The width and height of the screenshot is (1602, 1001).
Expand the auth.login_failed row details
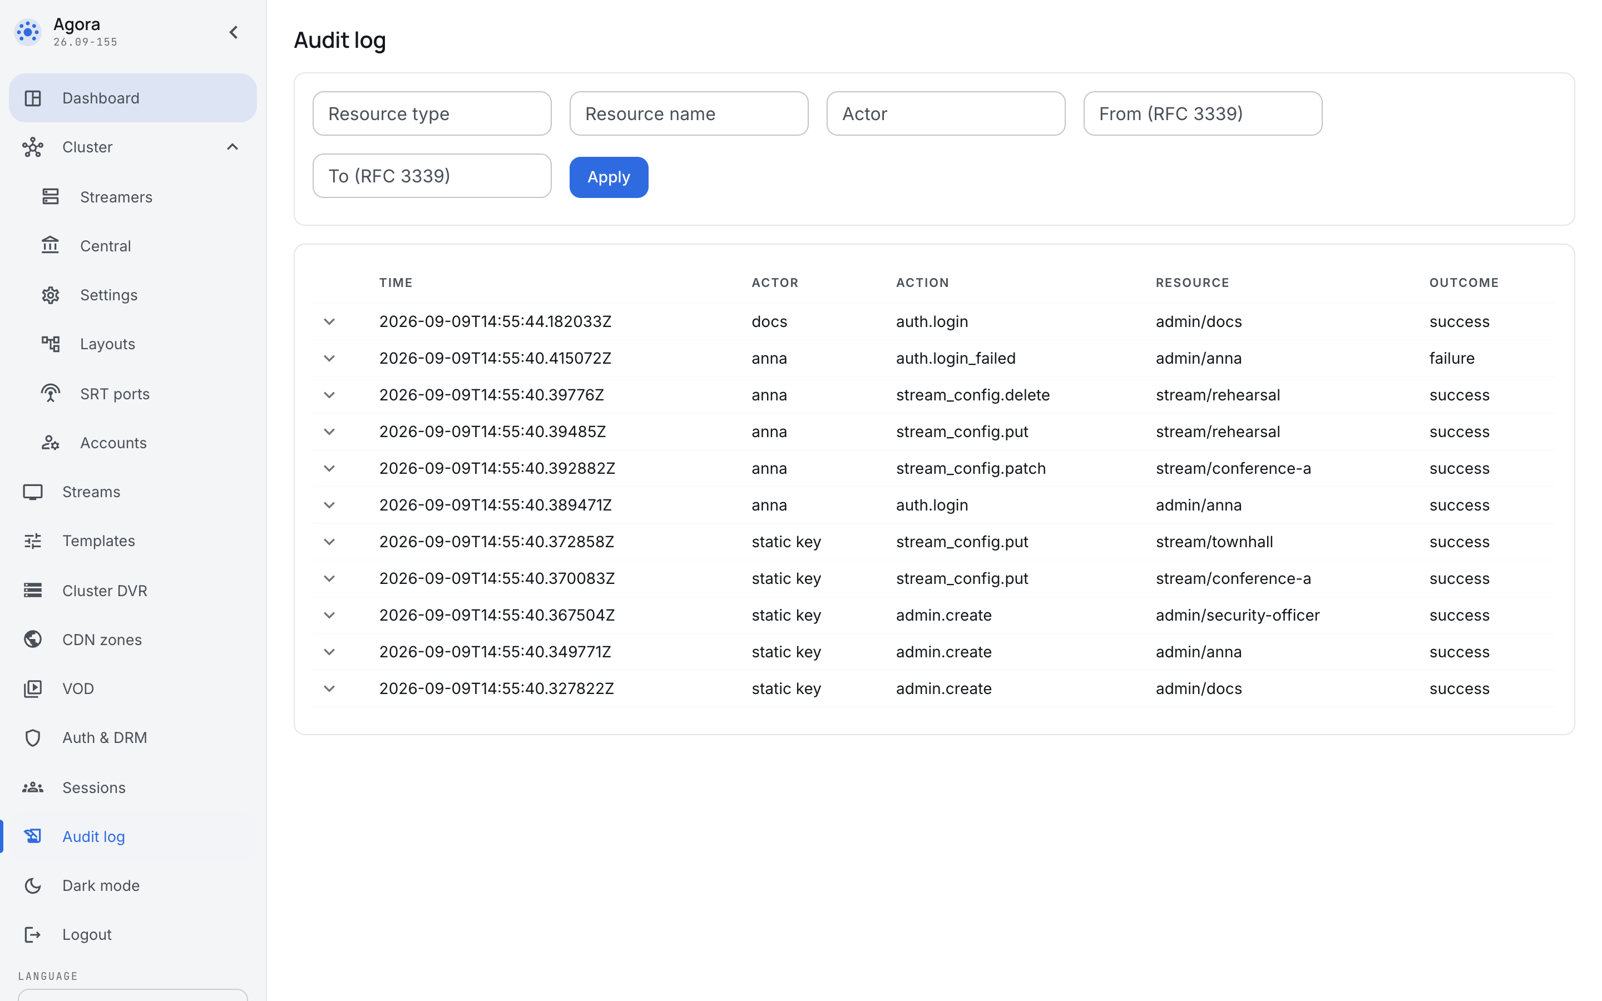(x=330, y=358)
